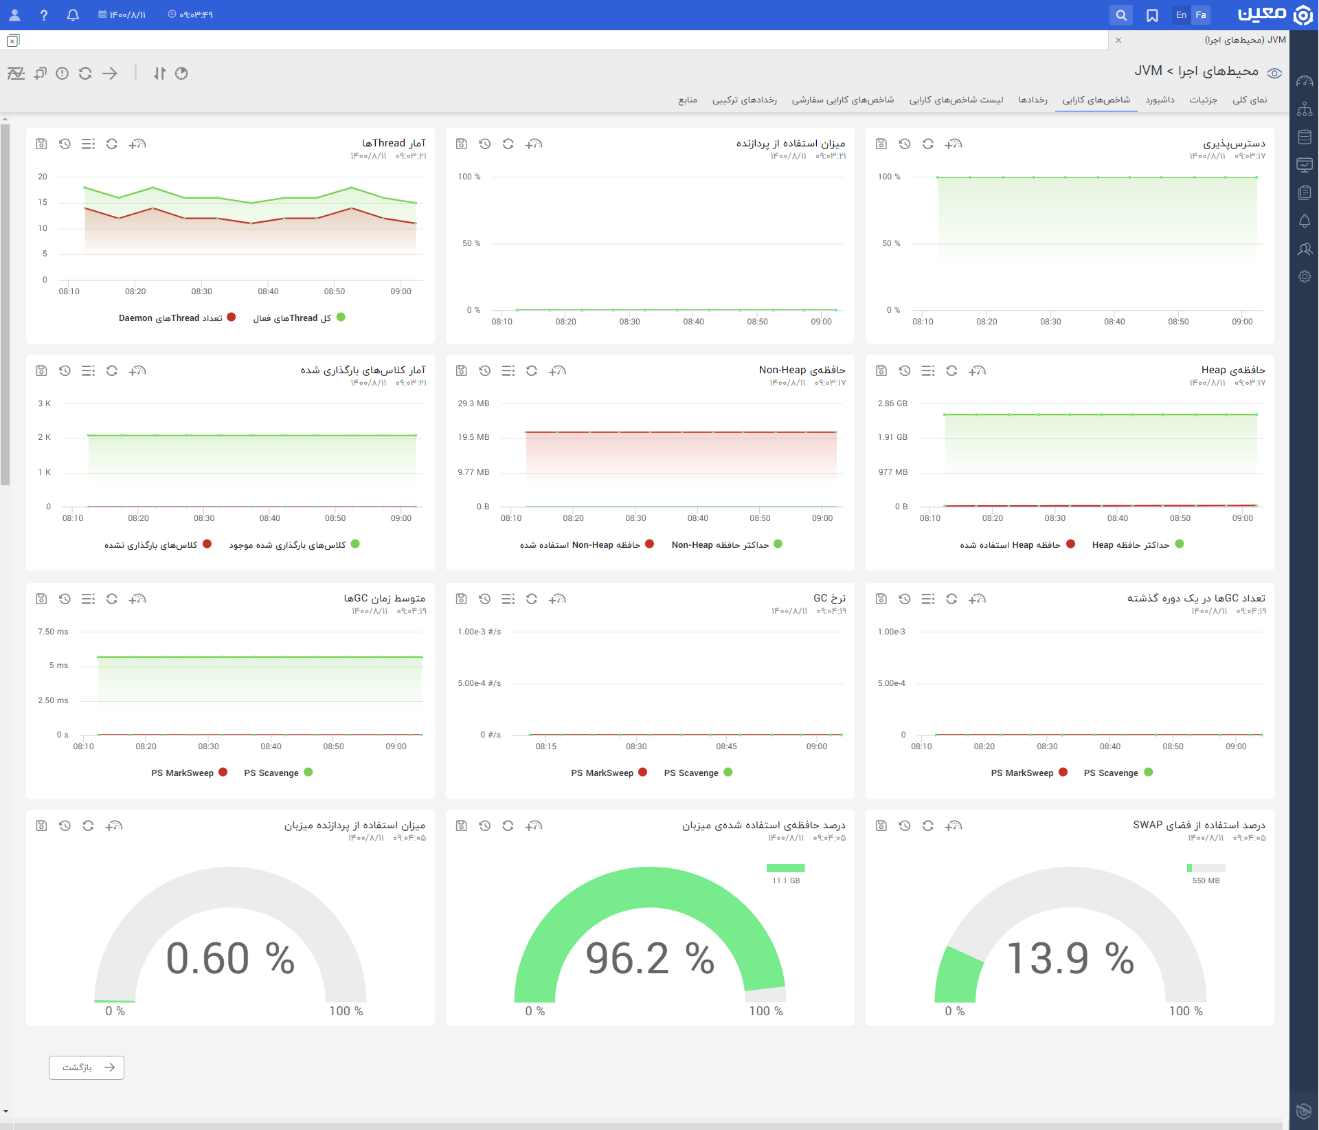1319x1130 pixels.
Task: Click the alert circle icon in page toolbar
Action: click(63, 73)
